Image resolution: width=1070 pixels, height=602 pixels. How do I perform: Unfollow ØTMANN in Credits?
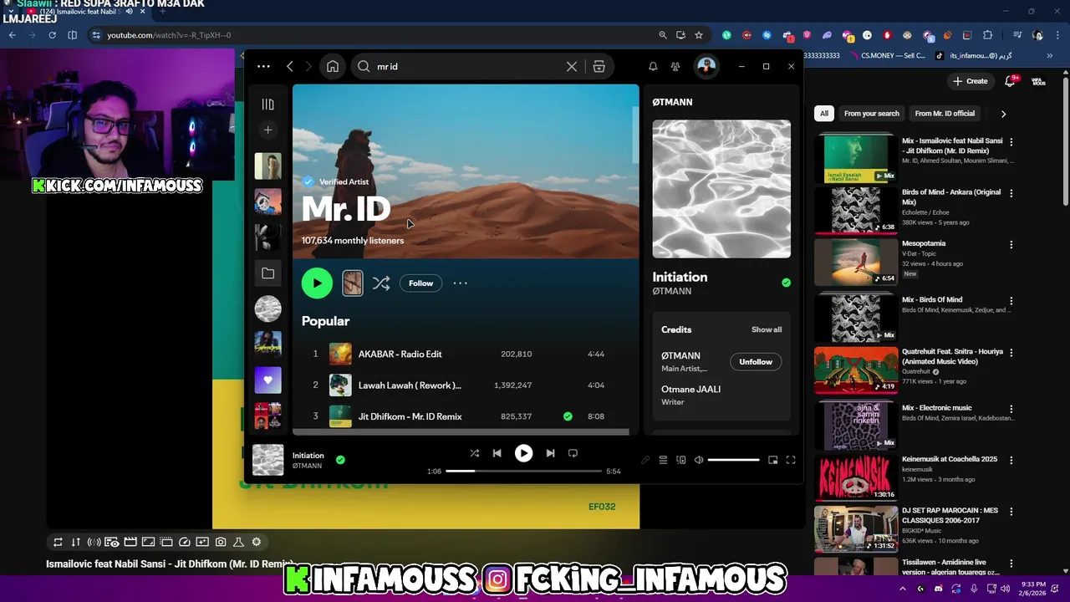click(x=756, y=362)
